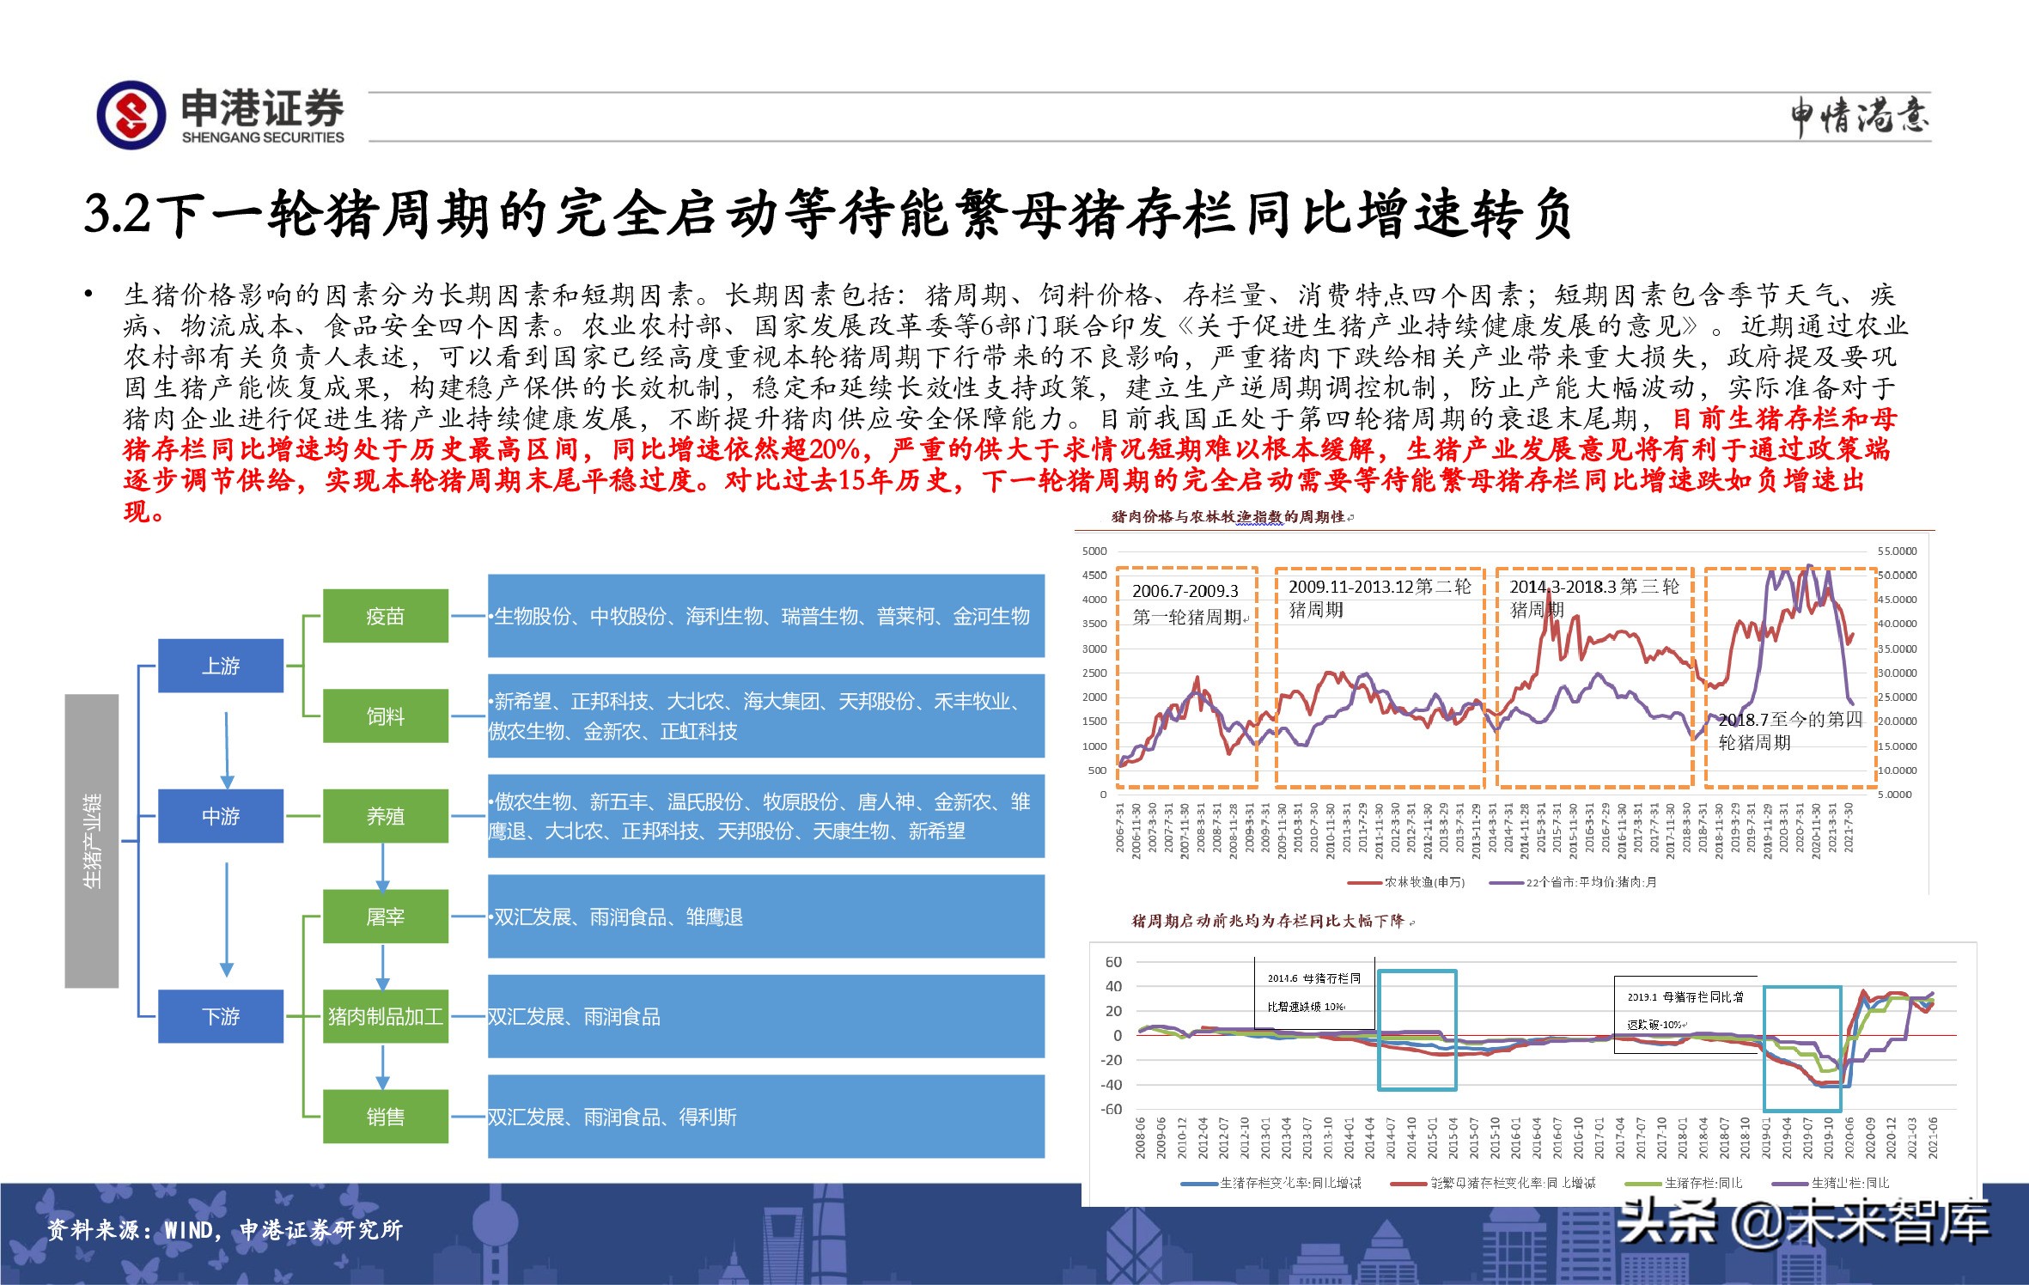
Task: Click the text 双汇发展、雨润食品、得利斯
Action: click(x=612, y=1117)
